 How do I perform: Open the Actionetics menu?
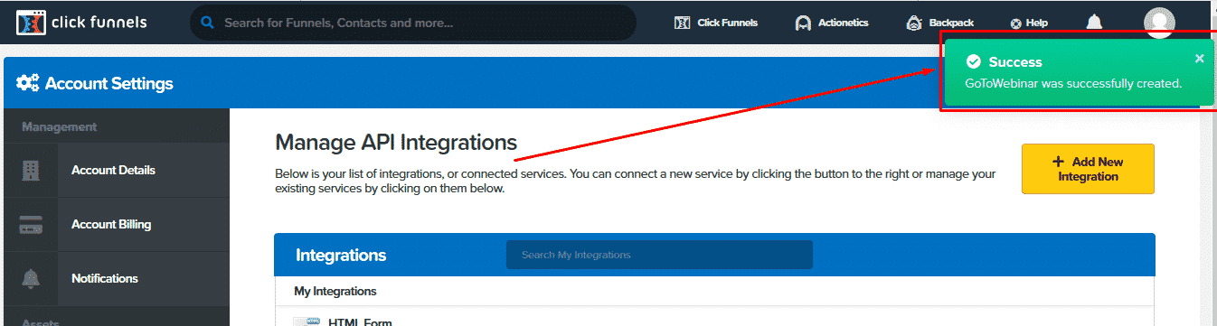point(831,23)
